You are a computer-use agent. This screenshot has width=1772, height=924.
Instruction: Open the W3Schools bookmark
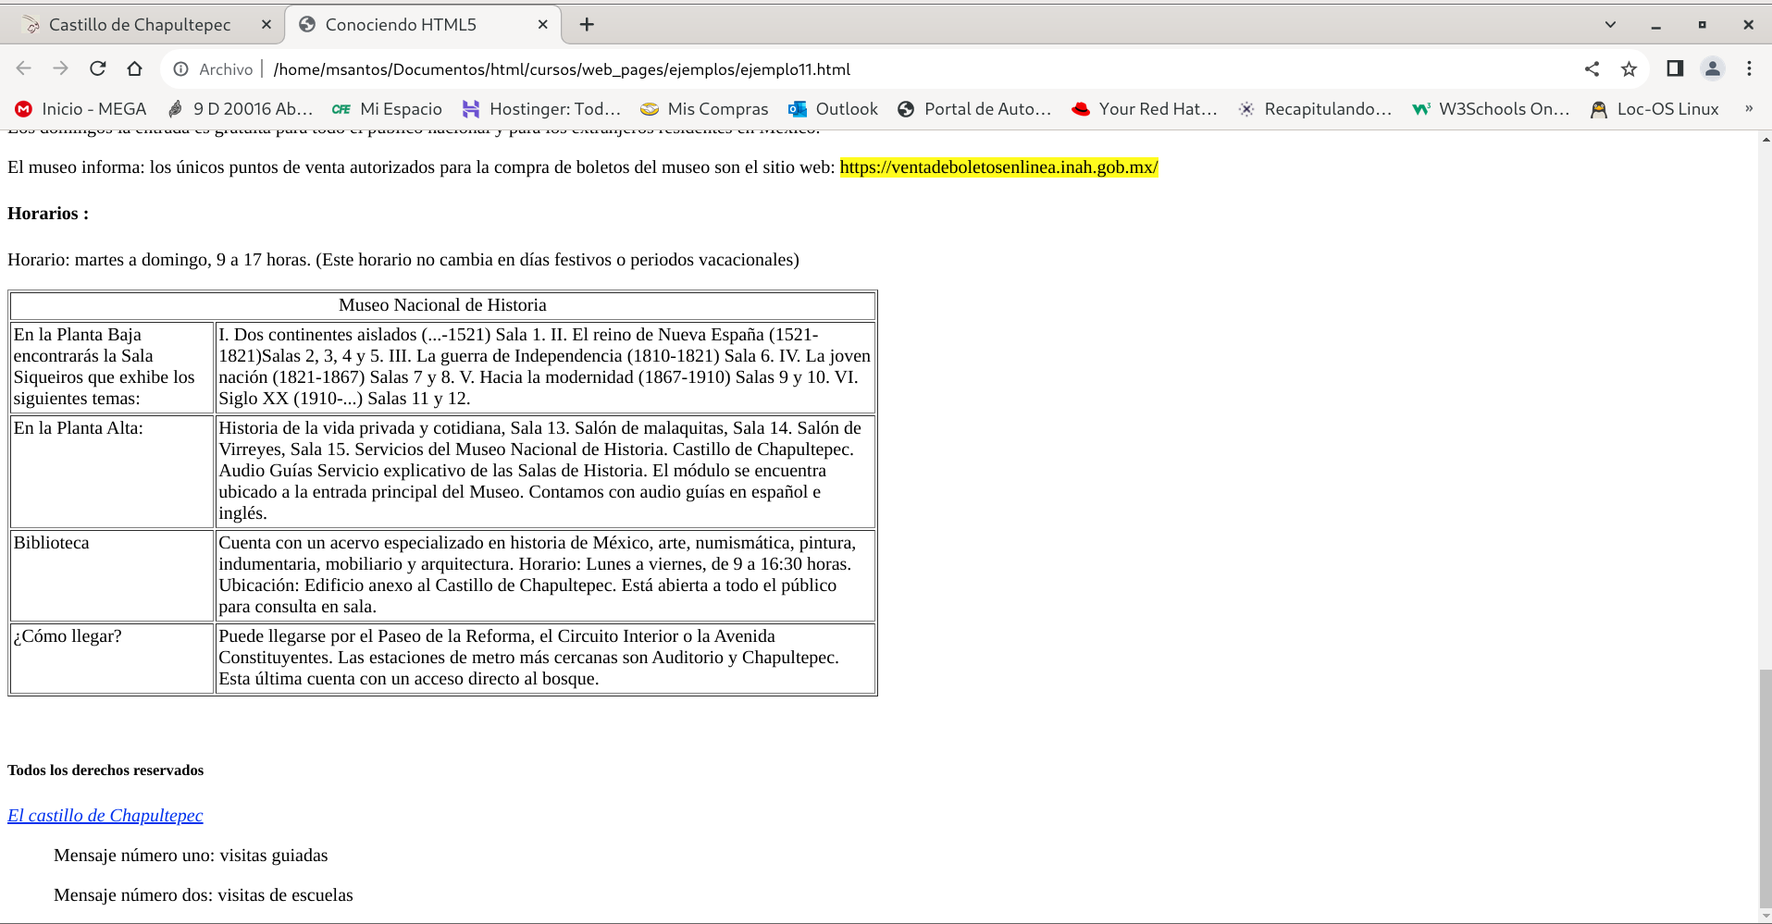click(x=1491, y=109)
